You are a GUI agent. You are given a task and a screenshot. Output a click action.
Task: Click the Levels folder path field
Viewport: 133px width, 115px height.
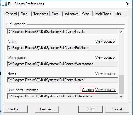pos(62,32)
